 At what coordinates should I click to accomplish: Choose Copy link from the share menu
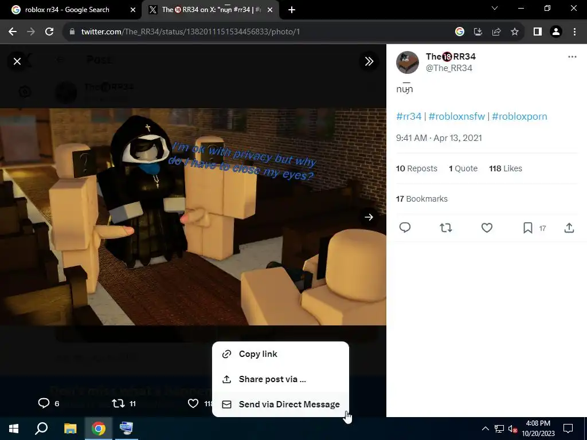point(280,354)
